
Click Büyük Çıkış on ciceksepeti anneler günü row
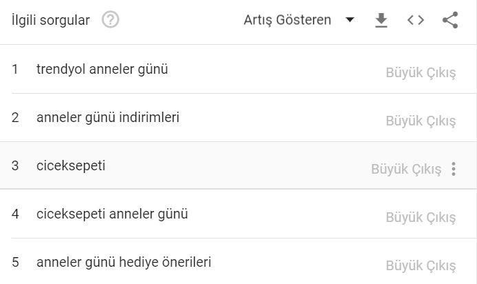[x=421, y=218]
